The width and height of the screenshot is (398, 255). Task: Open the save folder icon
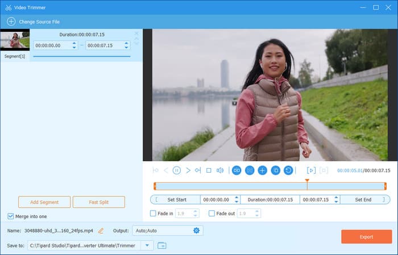(x=162, y=245)
